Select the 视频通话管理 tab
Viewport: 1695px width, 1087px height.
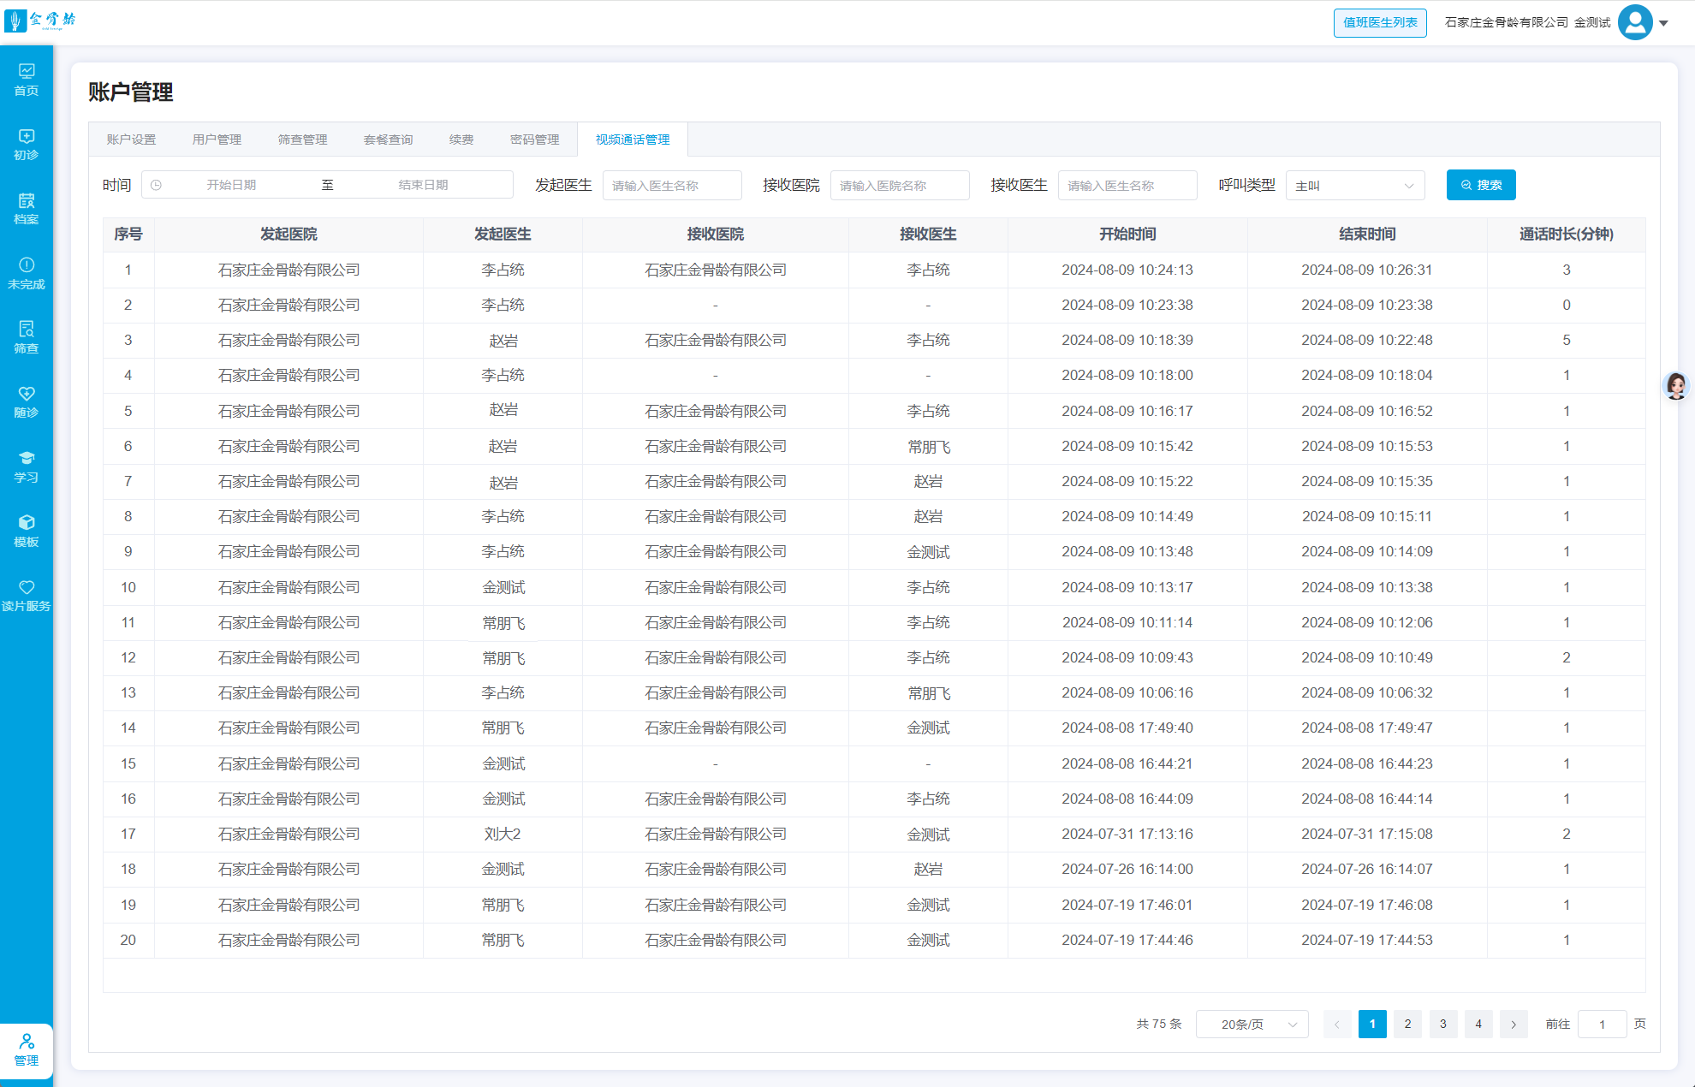pos(633,140)
